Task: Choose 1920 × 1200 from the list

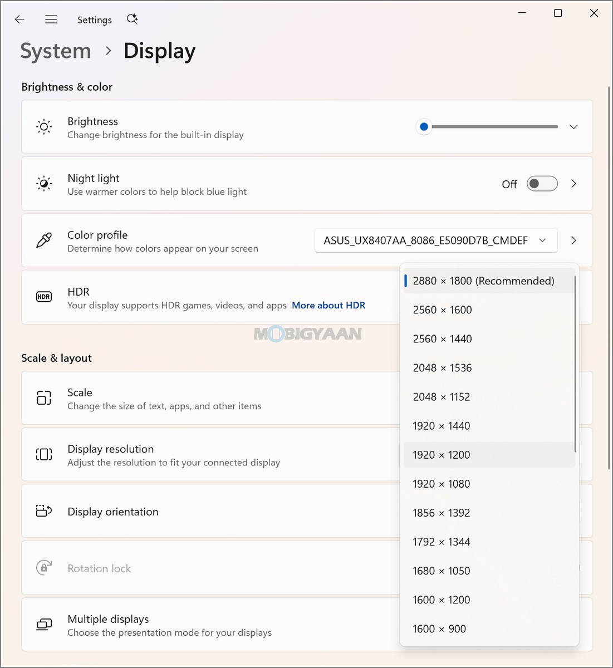Action: (x=489, y=455)
